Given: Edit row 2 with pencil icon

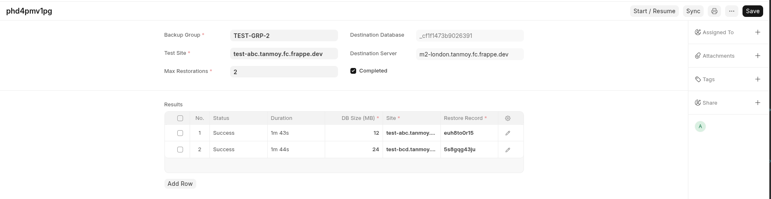Looking at the screenshot, I should [x=507, y=150].
